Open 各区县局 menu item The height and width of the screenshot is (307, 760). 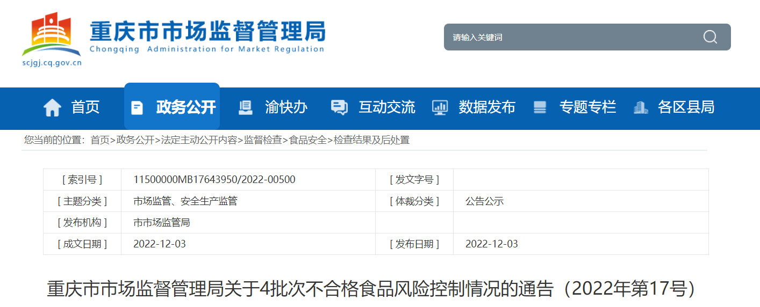[686, 107]
